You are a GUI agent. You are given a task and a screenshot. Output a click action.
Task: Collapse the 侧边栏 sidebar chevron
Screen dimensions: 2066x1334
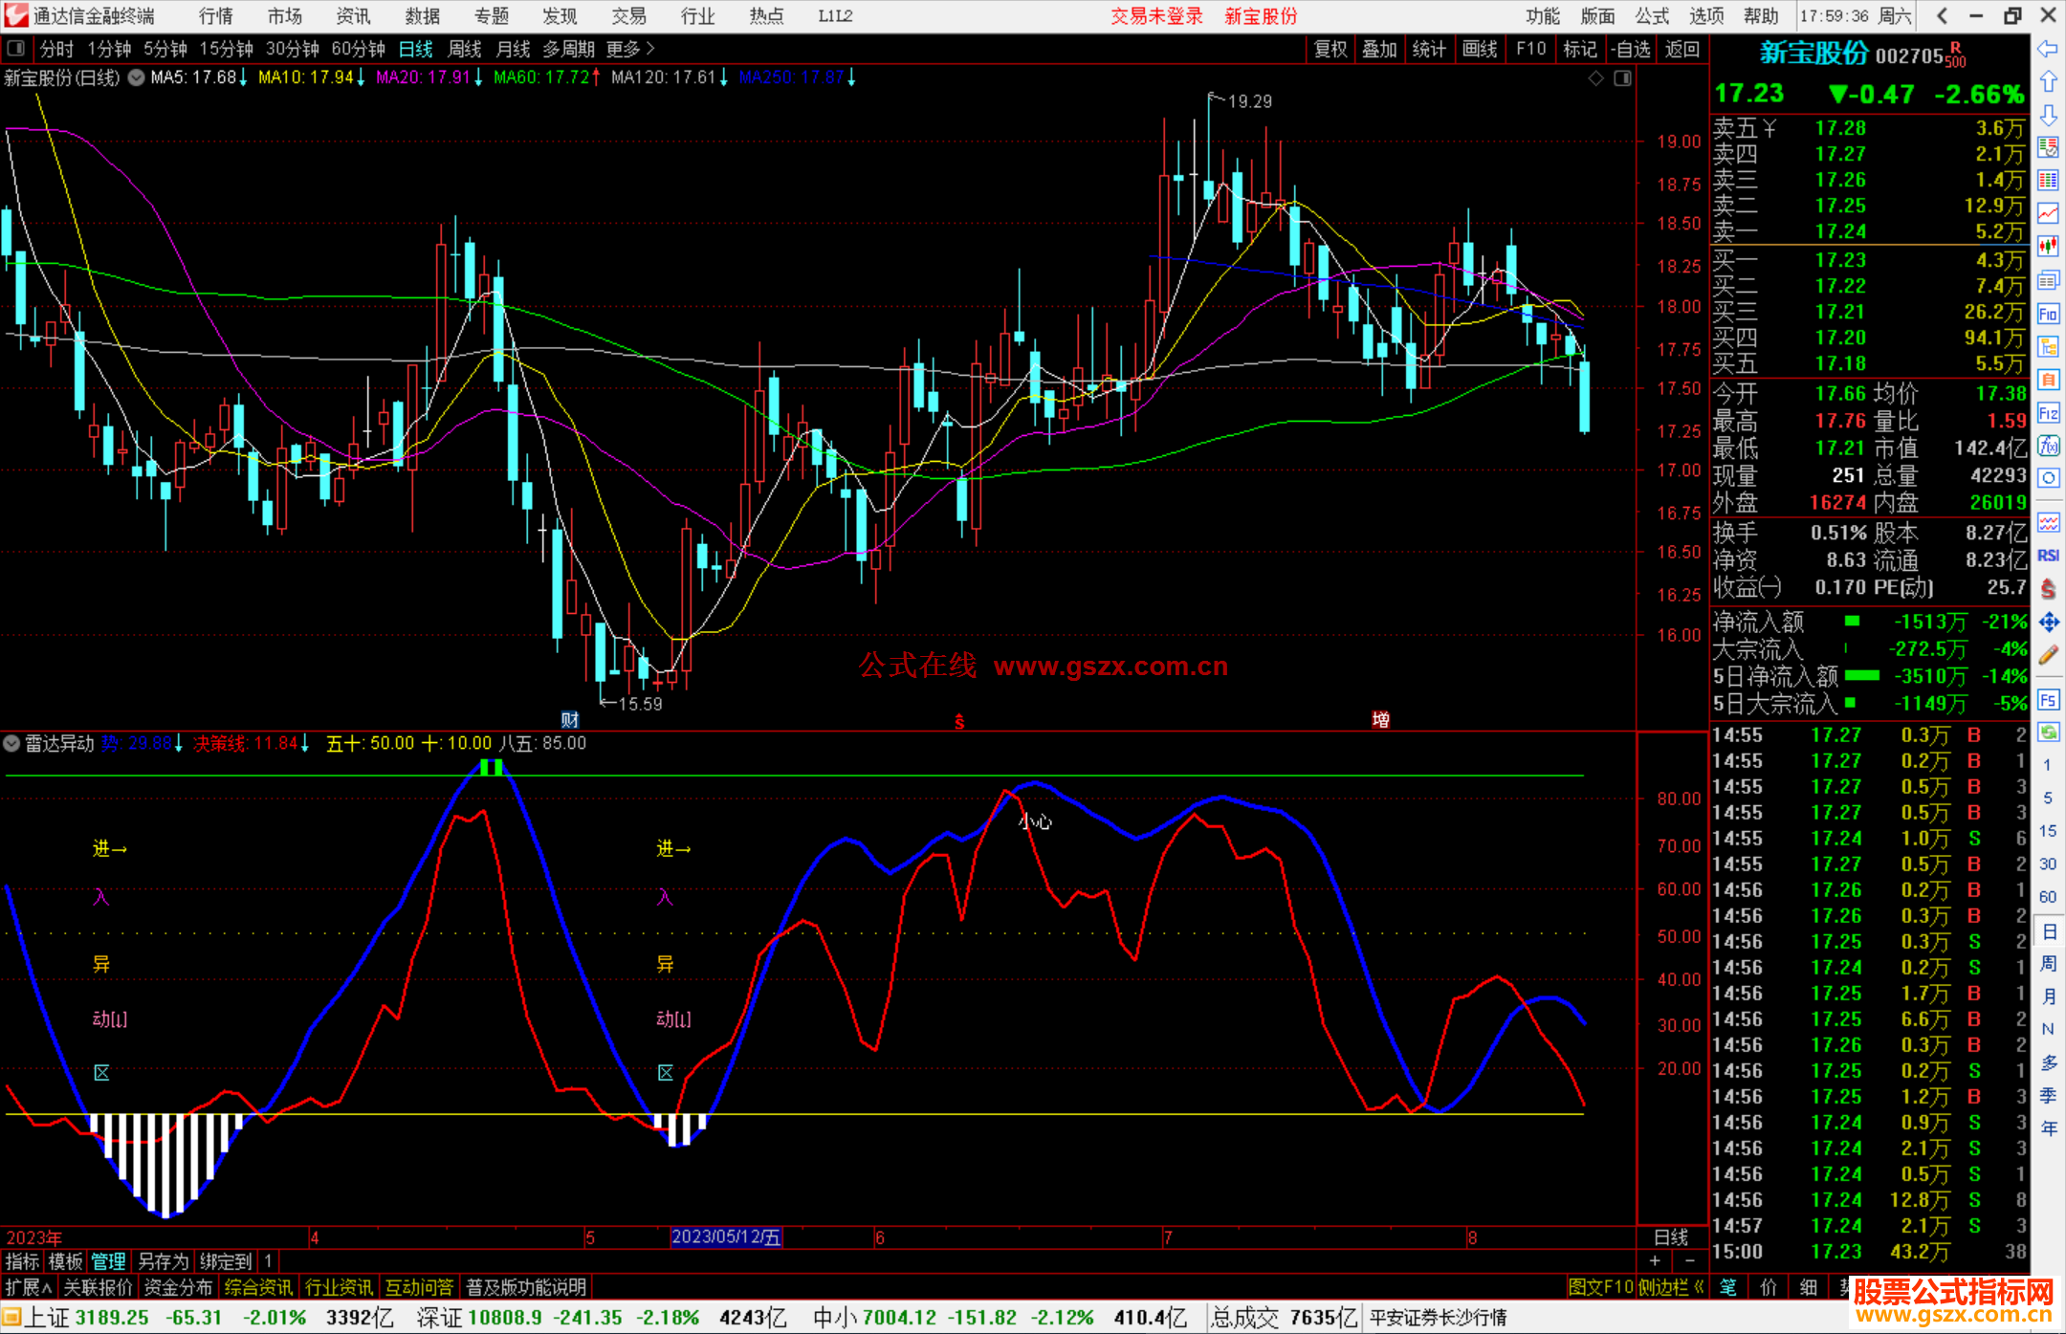pos(1700,1287)
